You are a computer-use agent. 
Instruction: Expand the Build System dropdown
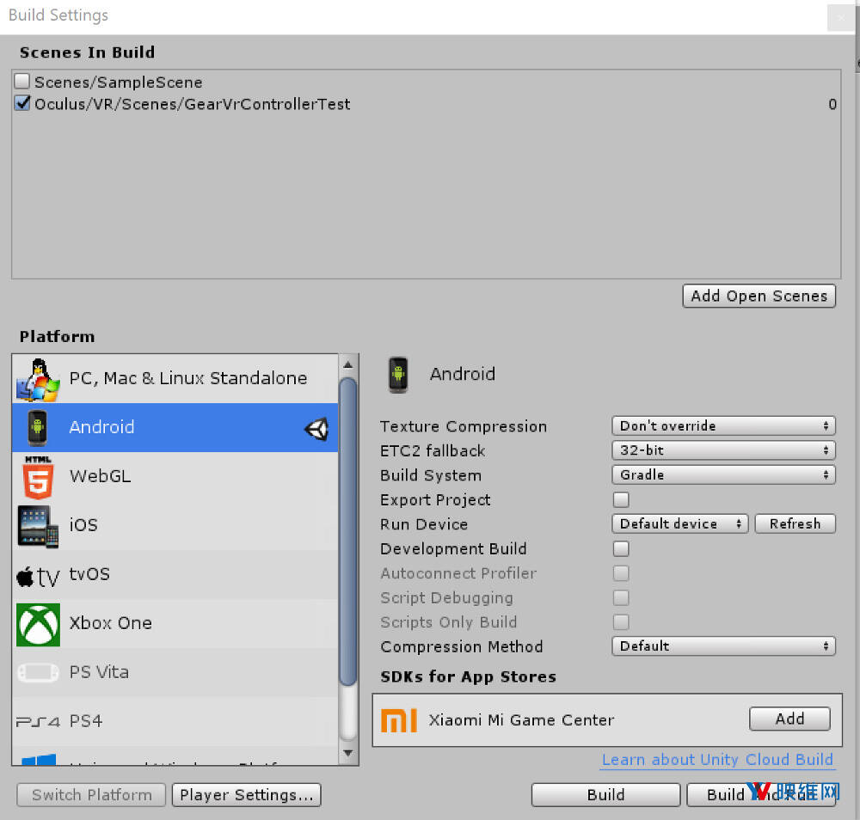coord(722,474)
